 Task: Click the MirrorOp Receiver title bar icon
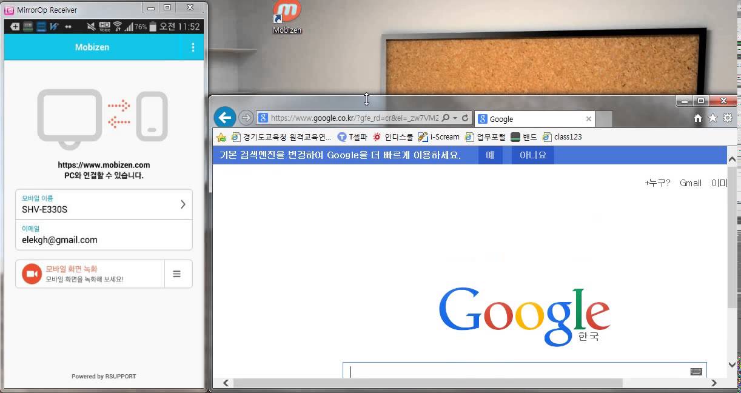click(9, 10)
